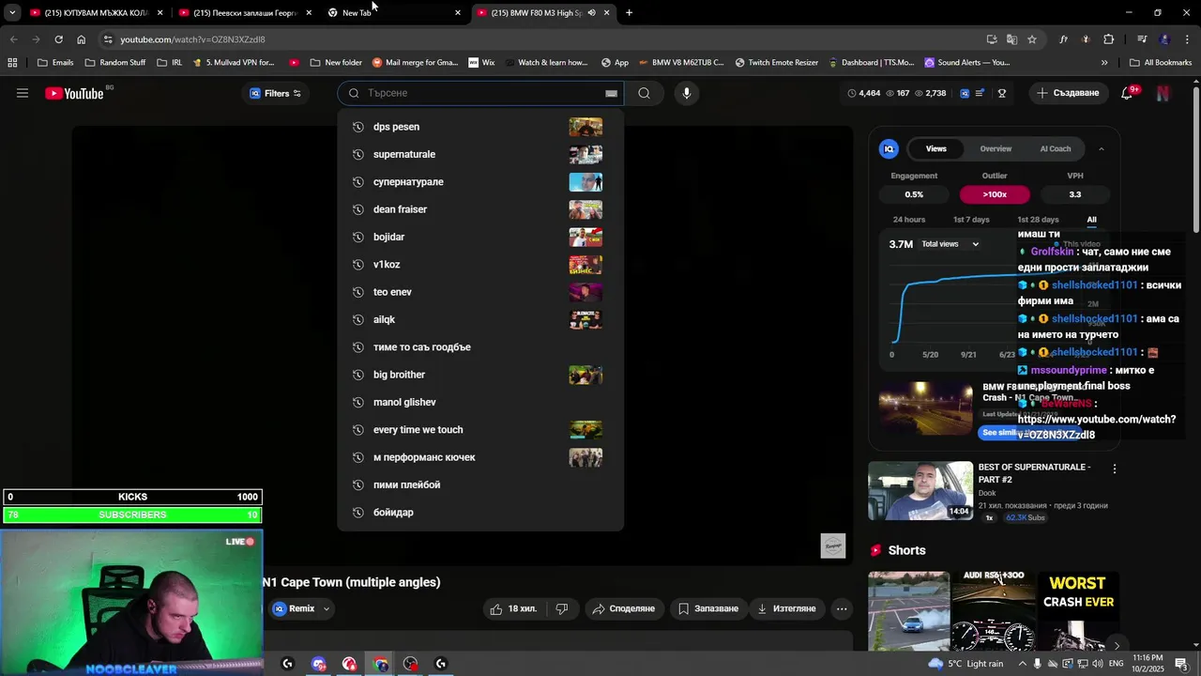This screenshot has width=1201, height=676.
Task: Select the 'supernaturale' search suggestion
Action: [x=479, y=154]
